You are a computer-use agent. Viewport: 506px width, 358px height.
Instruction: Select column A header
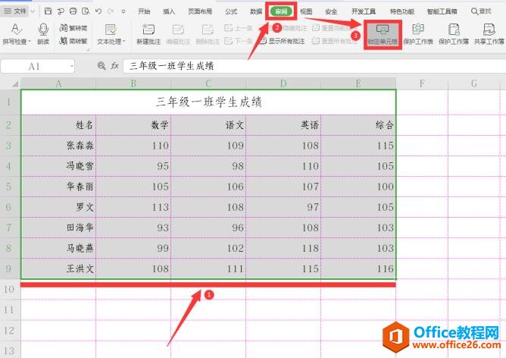click(x=58, y=83)
